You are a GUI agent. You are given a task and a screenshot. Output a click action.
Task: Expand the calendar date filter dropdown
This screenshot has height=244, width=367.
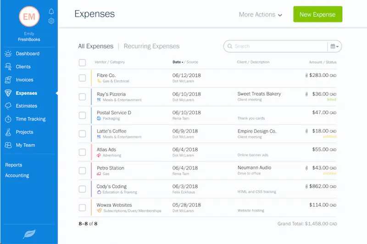pyautogui.click(x=334, y=46)
